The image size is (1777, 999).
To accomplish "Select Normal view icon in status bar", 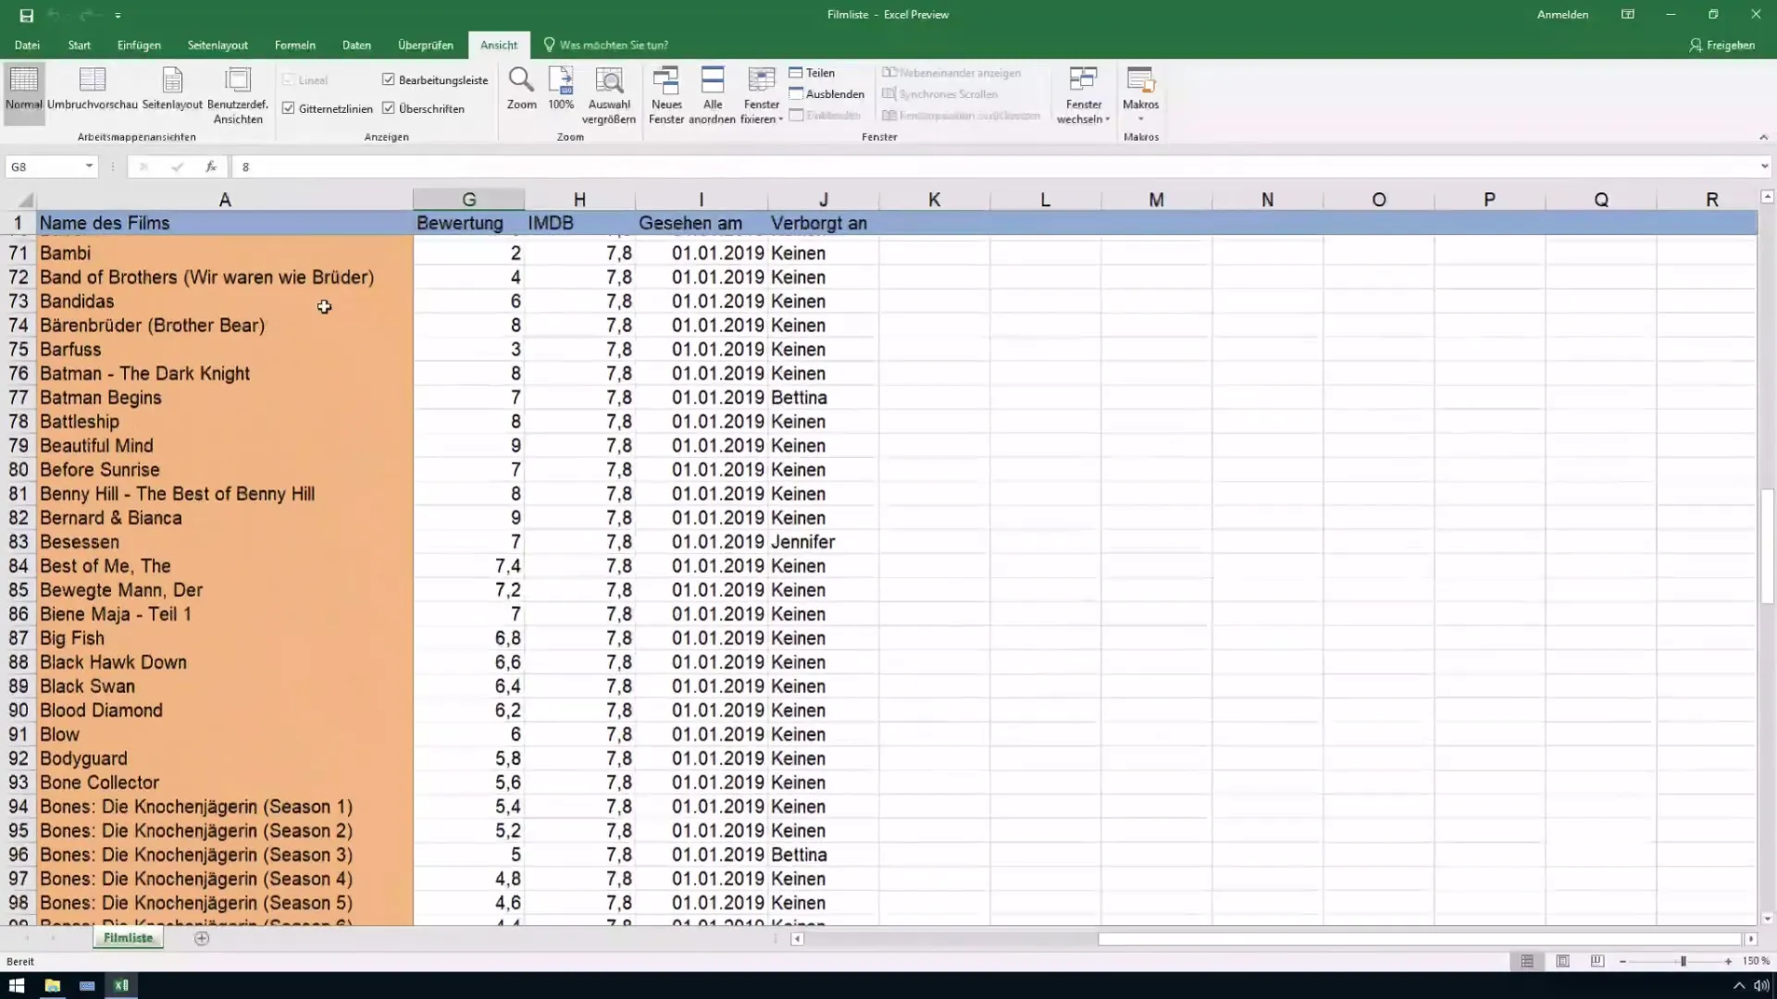I will 1527,962.
